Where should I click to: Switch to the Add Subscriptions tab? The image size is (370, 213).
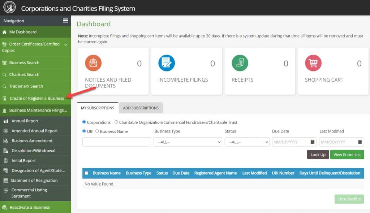point(140,108)
